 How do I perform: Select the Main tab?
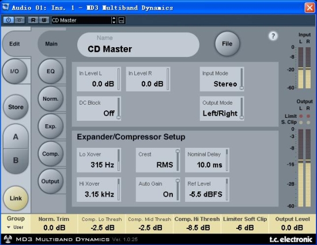coord(51,44)
